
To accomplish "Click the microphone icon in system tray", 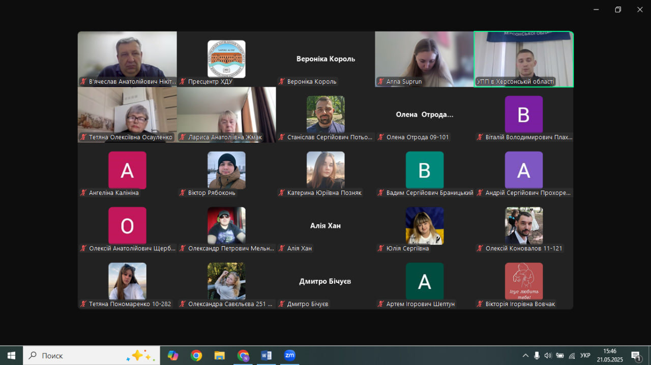I will [x=537, y=355].
